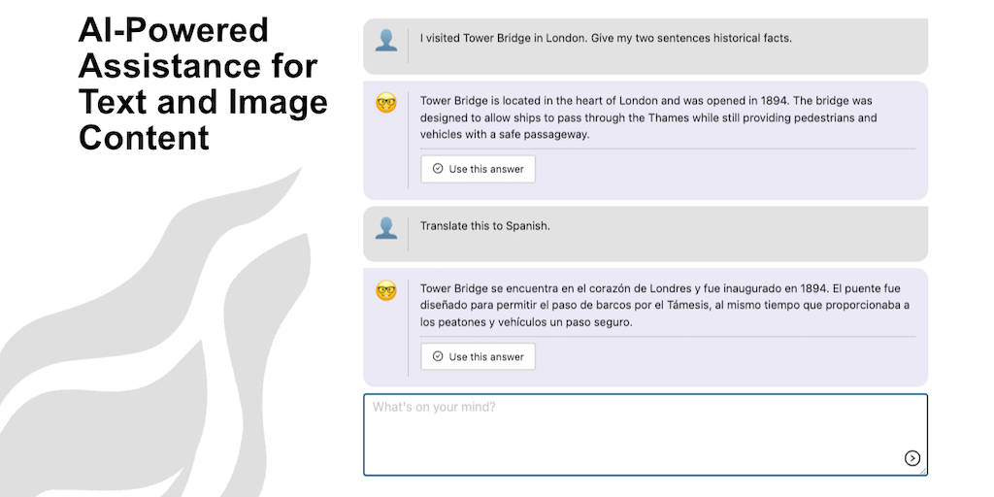Use this answer for the Spanish translation
The height and width of the screenshot is (497, 994).
[x=478, y=356]
